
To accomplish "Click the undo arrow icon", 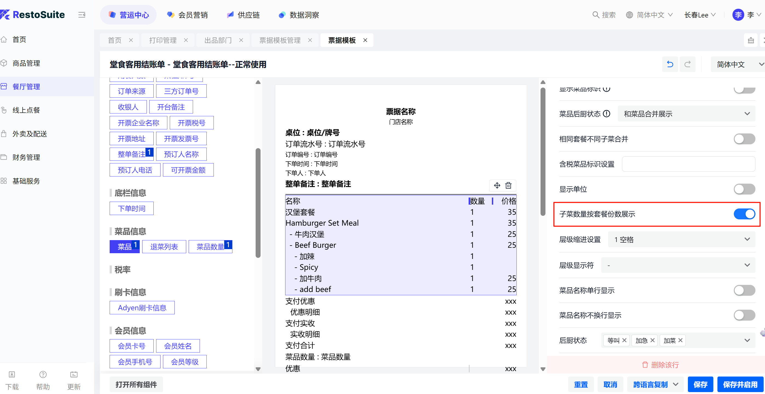I will click(x=670, y=64).
